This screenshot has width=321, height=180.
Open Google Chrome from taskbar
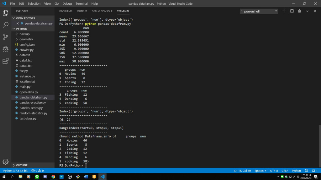click(x=53, y=177)
